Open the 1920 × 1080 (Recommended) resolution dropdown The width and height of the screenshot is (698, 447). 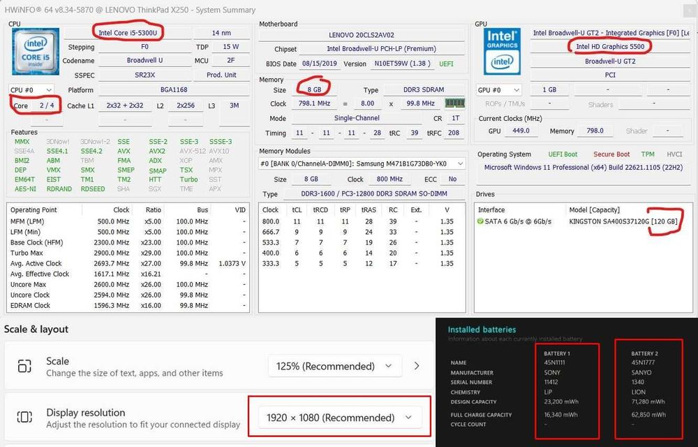pyautogui.click(x=340, y=418)
